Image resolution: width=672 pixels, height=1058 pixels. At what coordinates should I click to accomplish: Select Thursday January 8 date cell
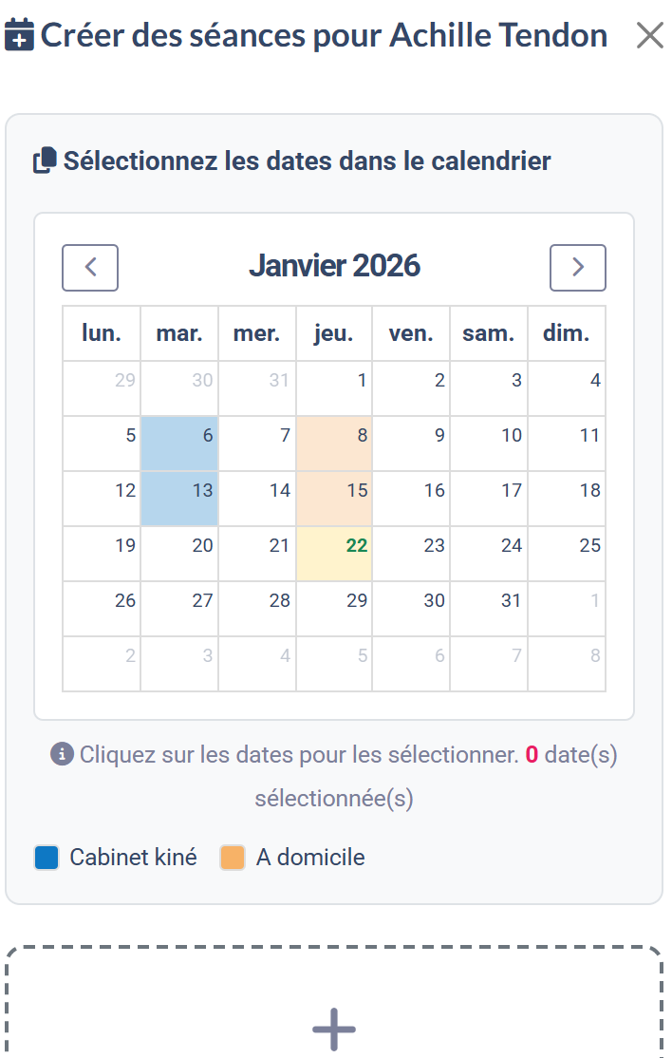(x=334, y=444)
